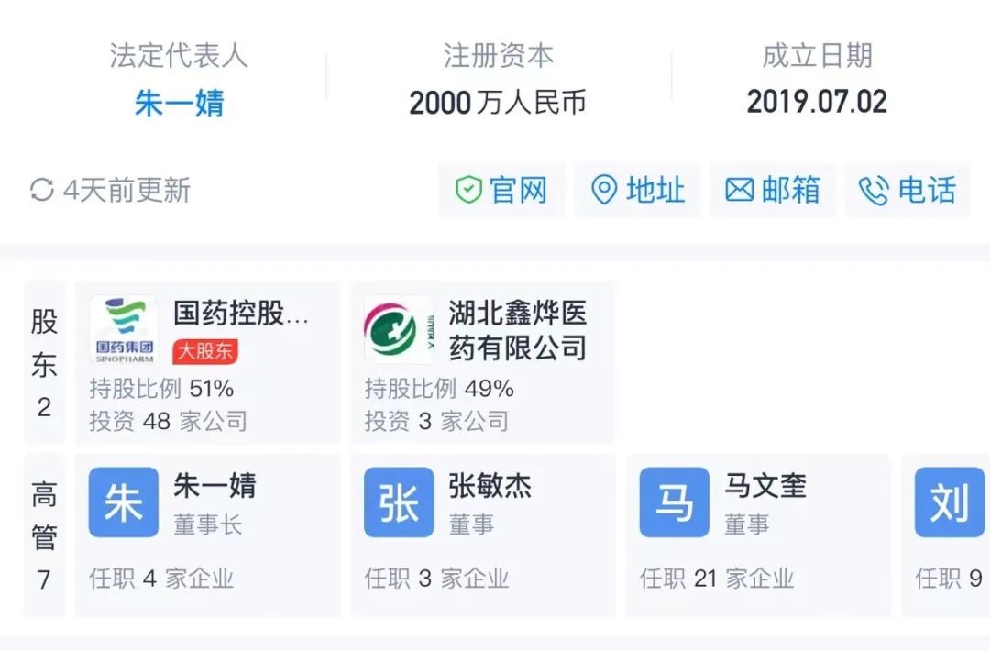Tap the envelope 邮箱 icon

(x=740, y=190)
